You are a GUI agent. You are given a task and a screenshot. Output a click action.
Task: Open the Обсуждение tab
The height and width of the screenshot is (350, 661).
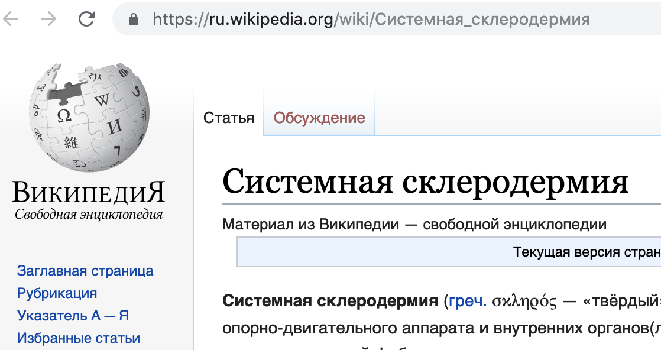pos(319,118)
